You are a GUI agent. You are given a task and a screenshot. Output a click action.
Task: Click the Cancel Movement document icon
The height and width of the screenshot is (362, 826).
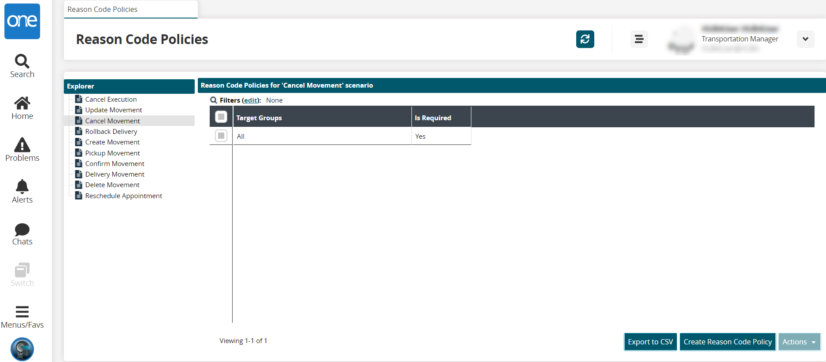coord(79,121)
